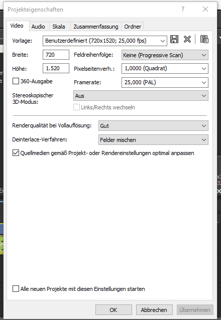Uncheck Quellmedien optimal anpassen checkbox
This screenshot has height=320, width=221.
[16, 153]
